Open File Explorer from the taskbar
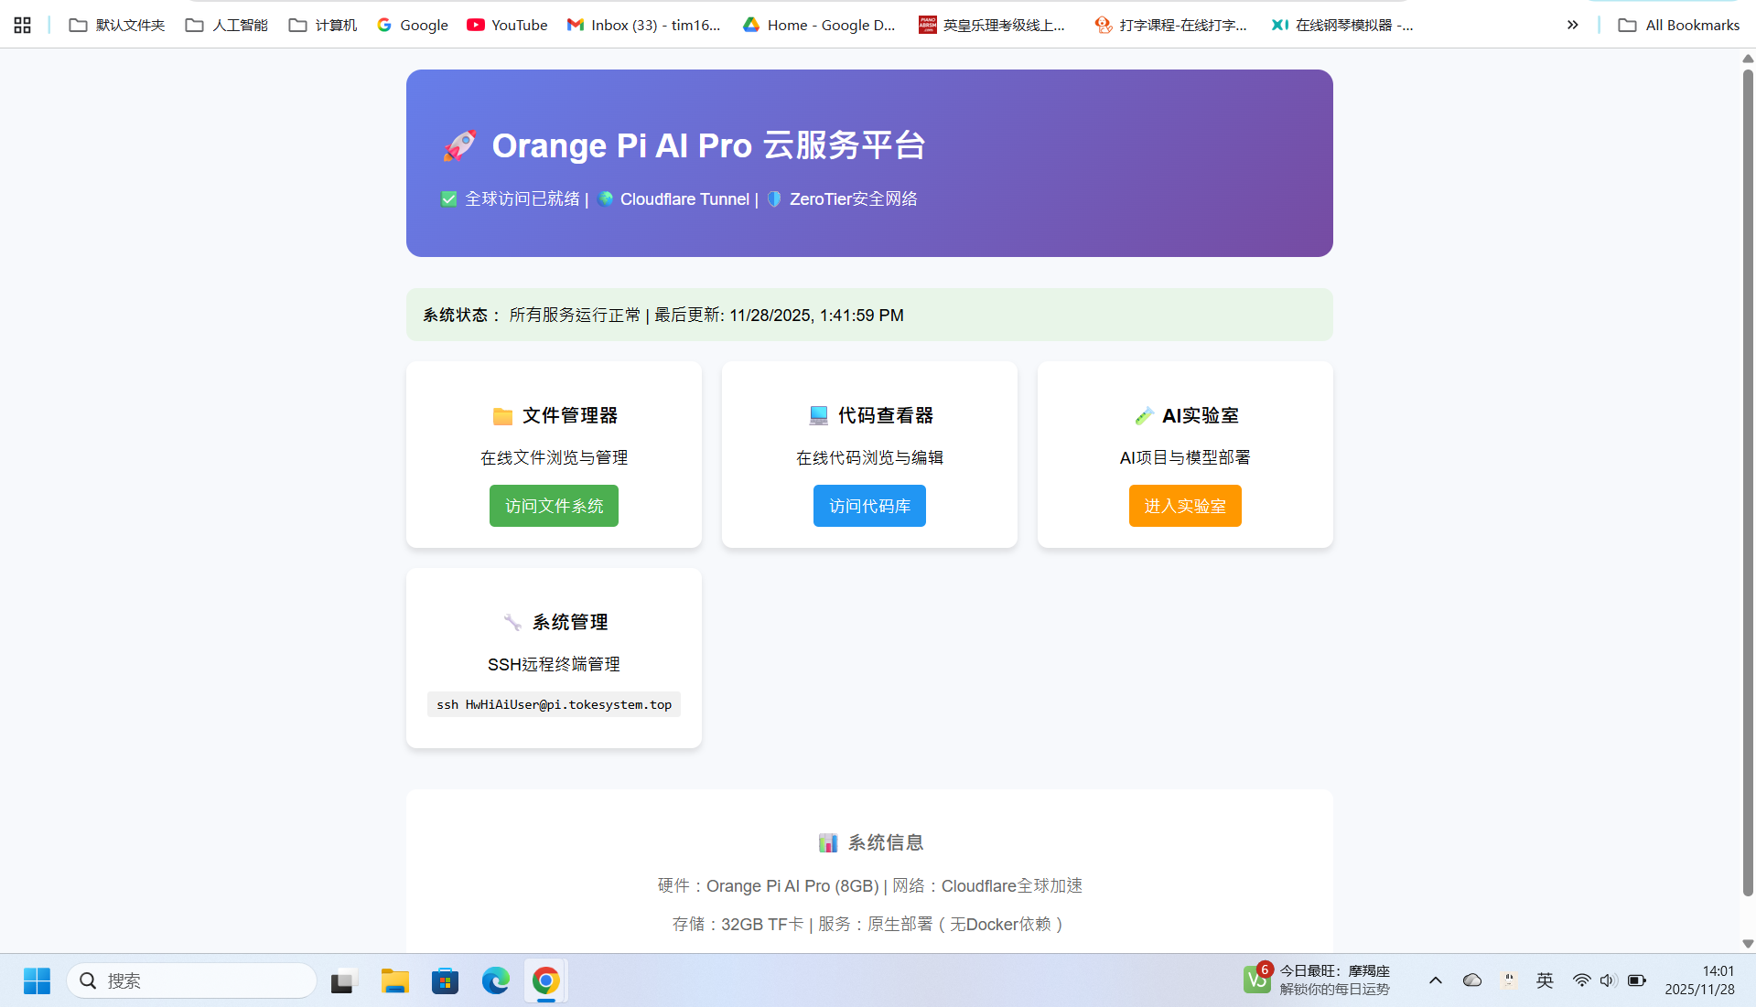This screenshot has width=1756, height=1007. (395, 981)
